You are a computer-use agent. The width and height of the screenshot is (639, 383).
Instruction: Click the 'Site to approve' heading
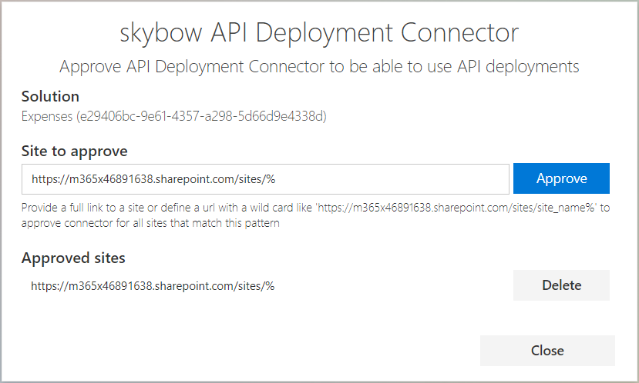tap(75, 152)
